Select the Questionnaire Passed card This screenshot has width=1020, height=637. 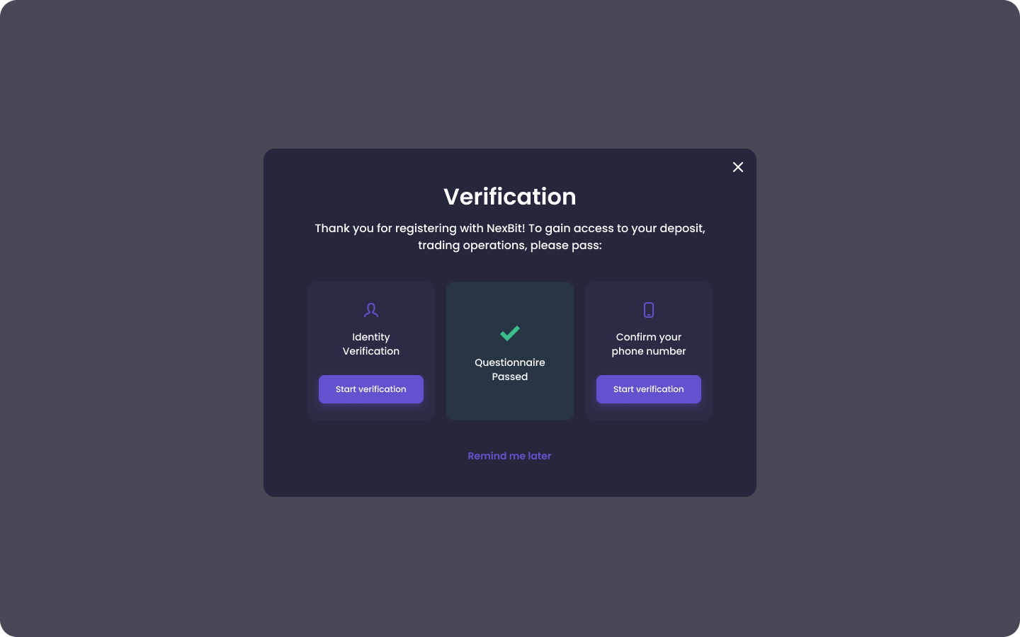(x=510, y=351)
